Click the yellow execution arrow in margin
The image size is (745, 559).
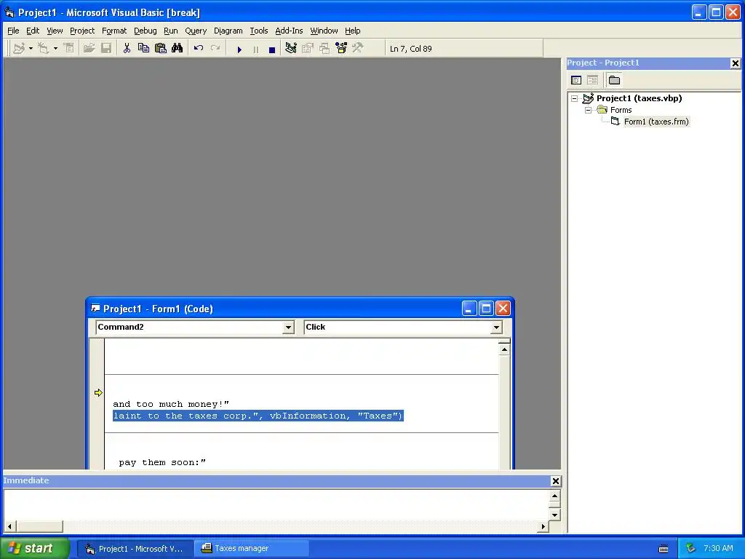pos(98,392)
